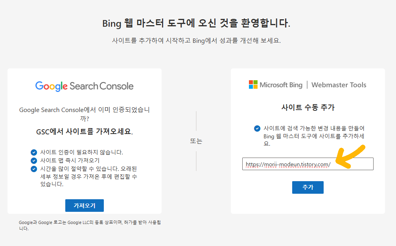The width and height of the screenshot is (396, 246).
Task: Click the 사이트 수동 추가 heading
Action: coord(308,108)
